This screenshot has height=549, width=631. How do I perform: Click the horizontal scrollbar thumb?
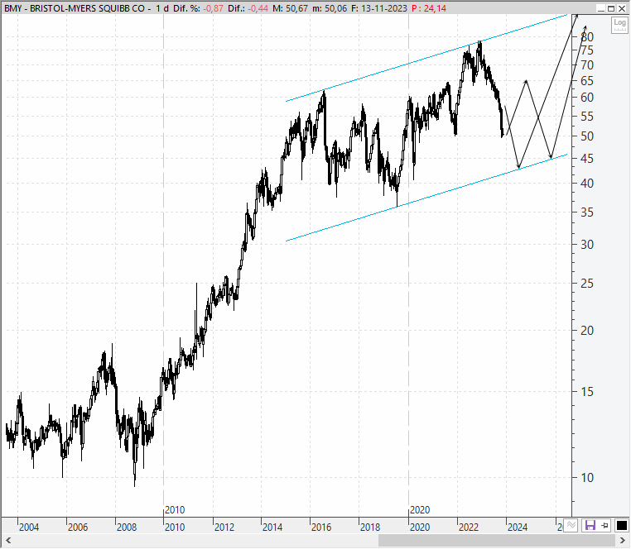pyautogui.click(x=496, y=540)
